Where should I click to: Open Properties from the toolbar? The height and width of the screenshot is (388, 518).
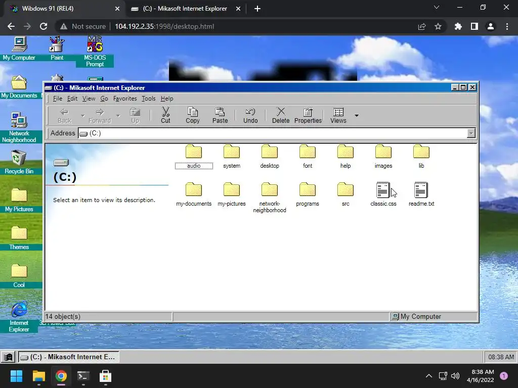pos(308,115)
